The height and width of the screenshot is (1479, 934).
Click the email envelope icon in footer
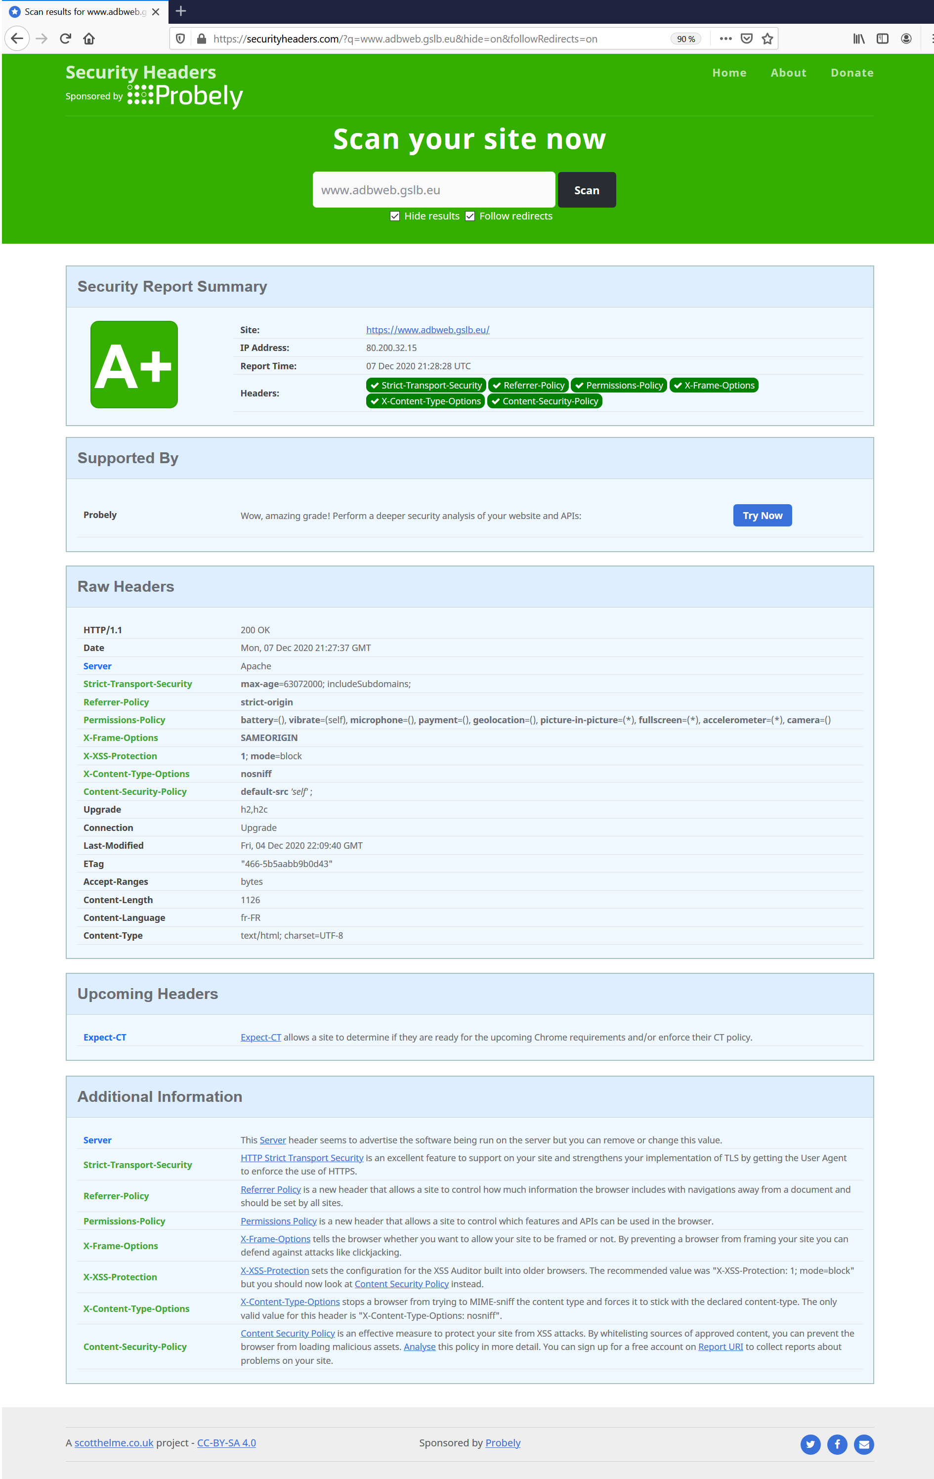863,1444
